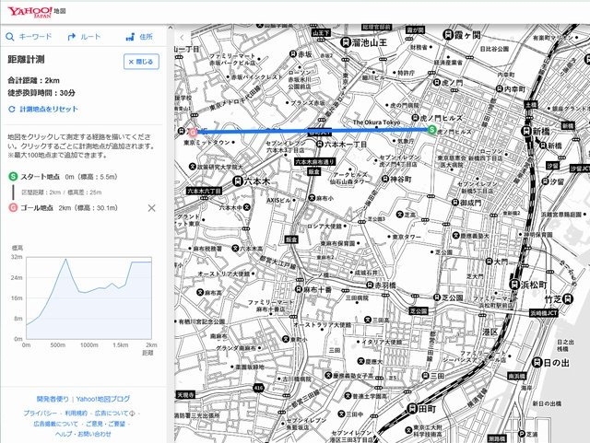Close the distance measurement panel with 閉じる

coord(142,61)
